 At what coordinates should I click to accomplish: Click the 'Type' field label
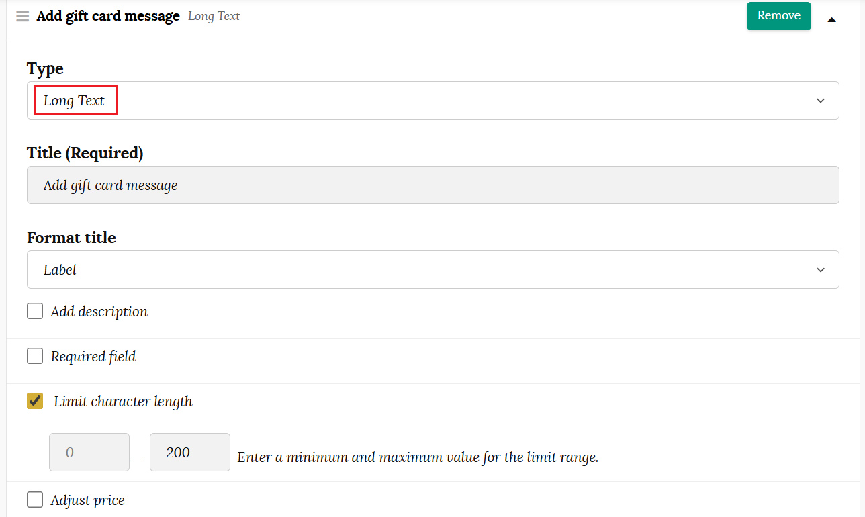[x=45, y=68]
